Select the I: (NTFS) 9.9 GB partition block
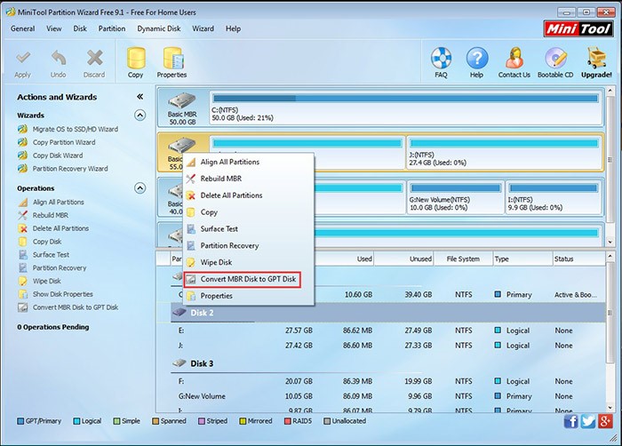 click(554, 197)
